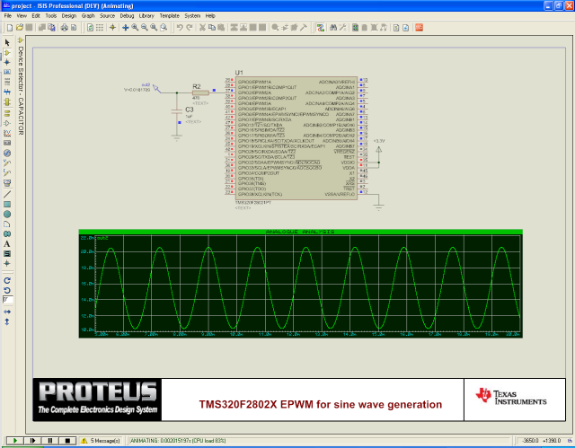
Task: Click the 5 Message(s) status indicator
Action: 105,441
